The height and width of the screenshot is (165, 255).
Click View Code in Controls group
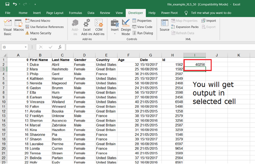(142, 27)
